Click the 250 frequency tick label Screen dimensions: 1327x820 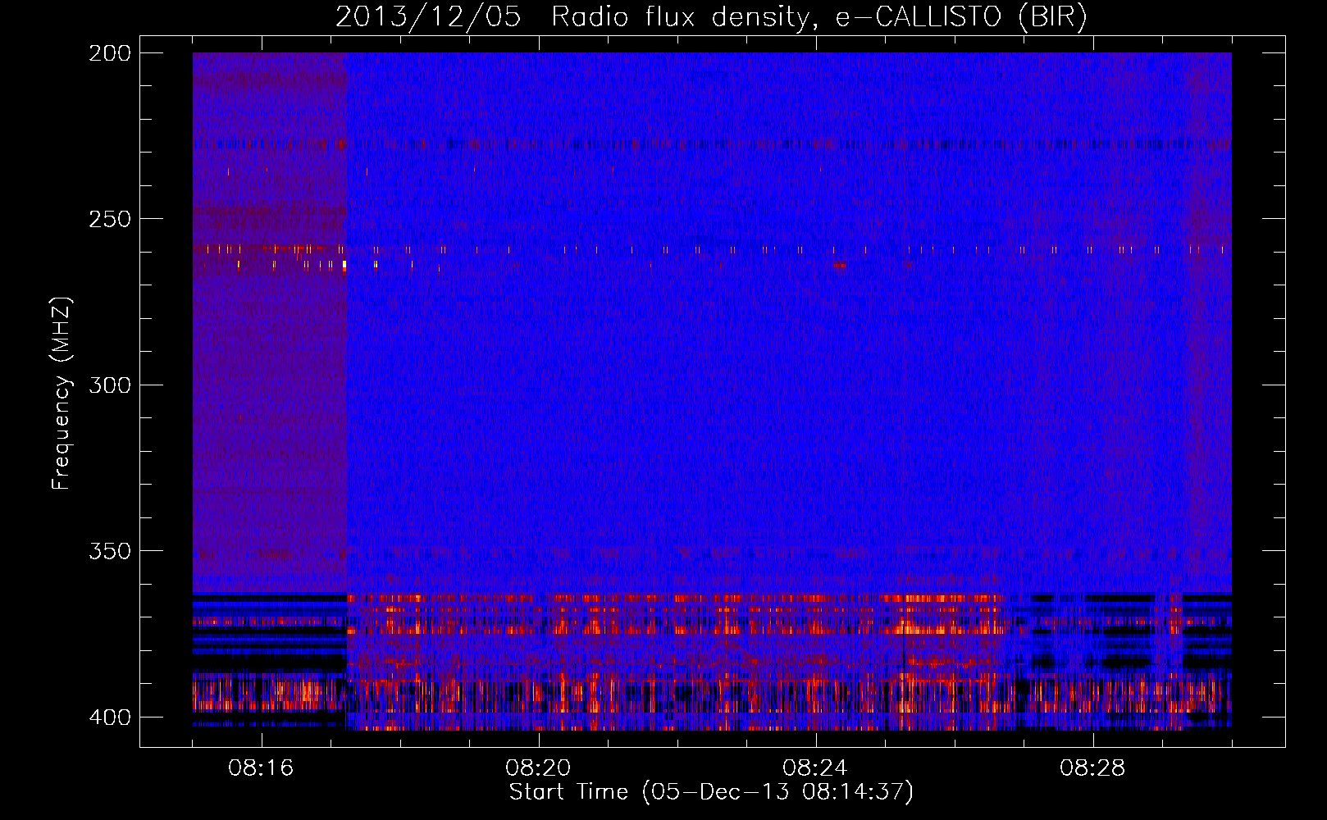(109, 219)
